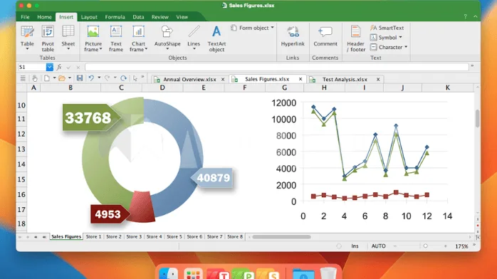The image size is (497, 279).
Task: Select the Store 8 sheet tab
Action: [x=235, y=236]
